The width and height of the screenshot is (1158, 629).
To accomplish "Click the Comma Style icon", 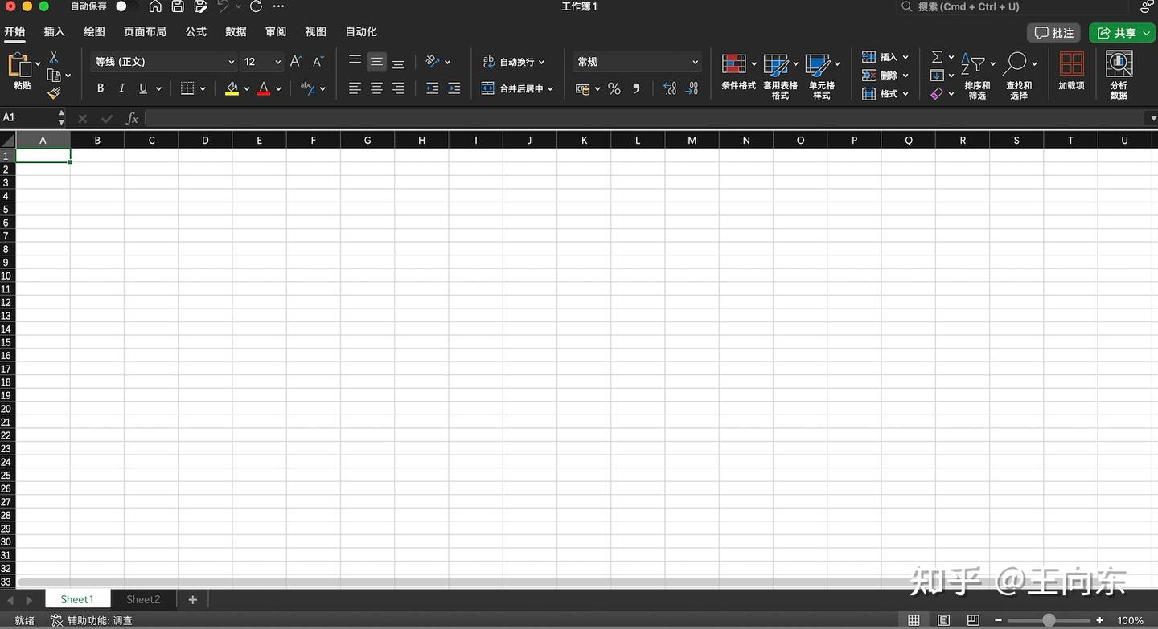I will coord(636,88).
